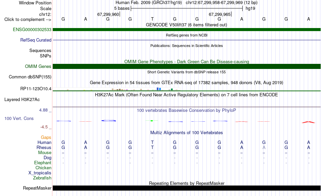Open the Short Genetic Variants from dbSNP title

[187, 72]
